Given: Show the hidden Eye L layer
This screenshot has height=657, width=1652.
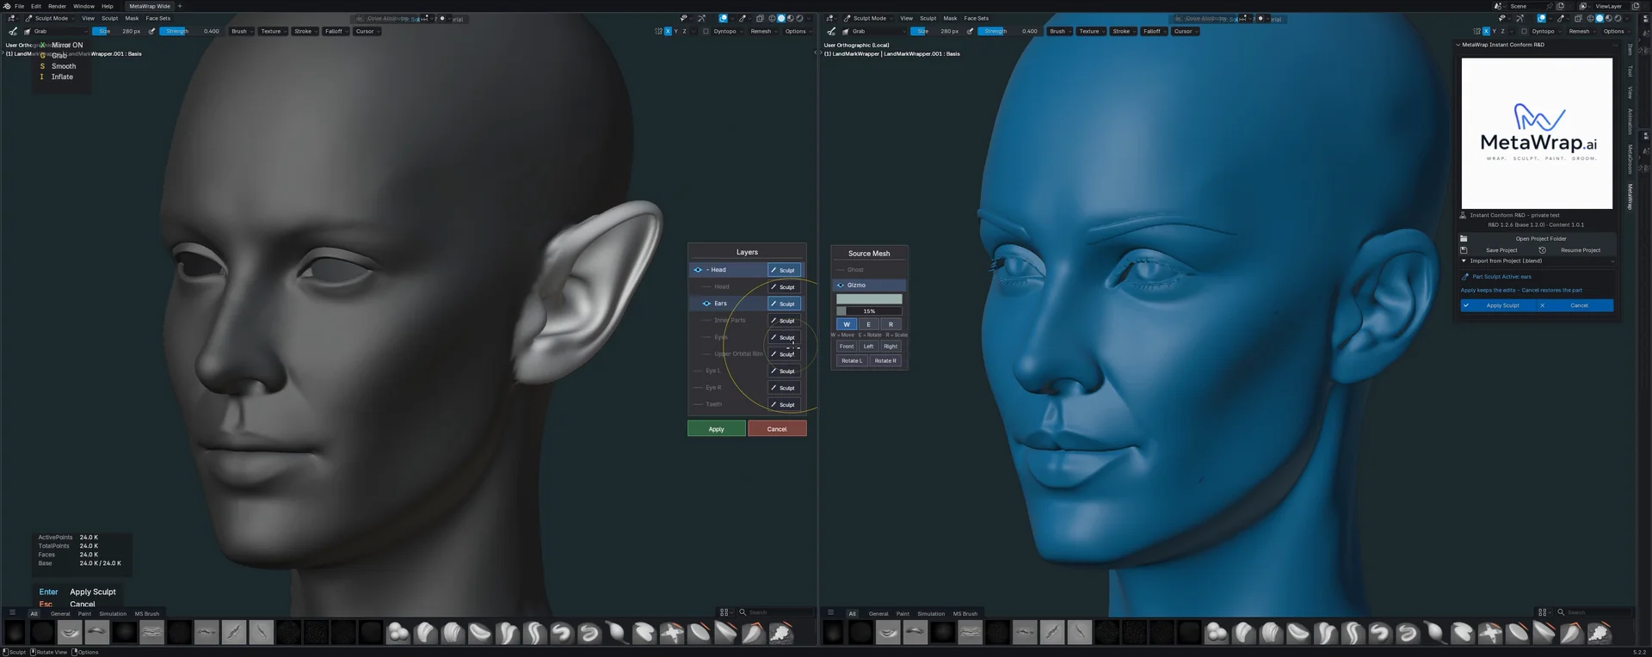Looking at the screenshot, I should tap(698, 371).
